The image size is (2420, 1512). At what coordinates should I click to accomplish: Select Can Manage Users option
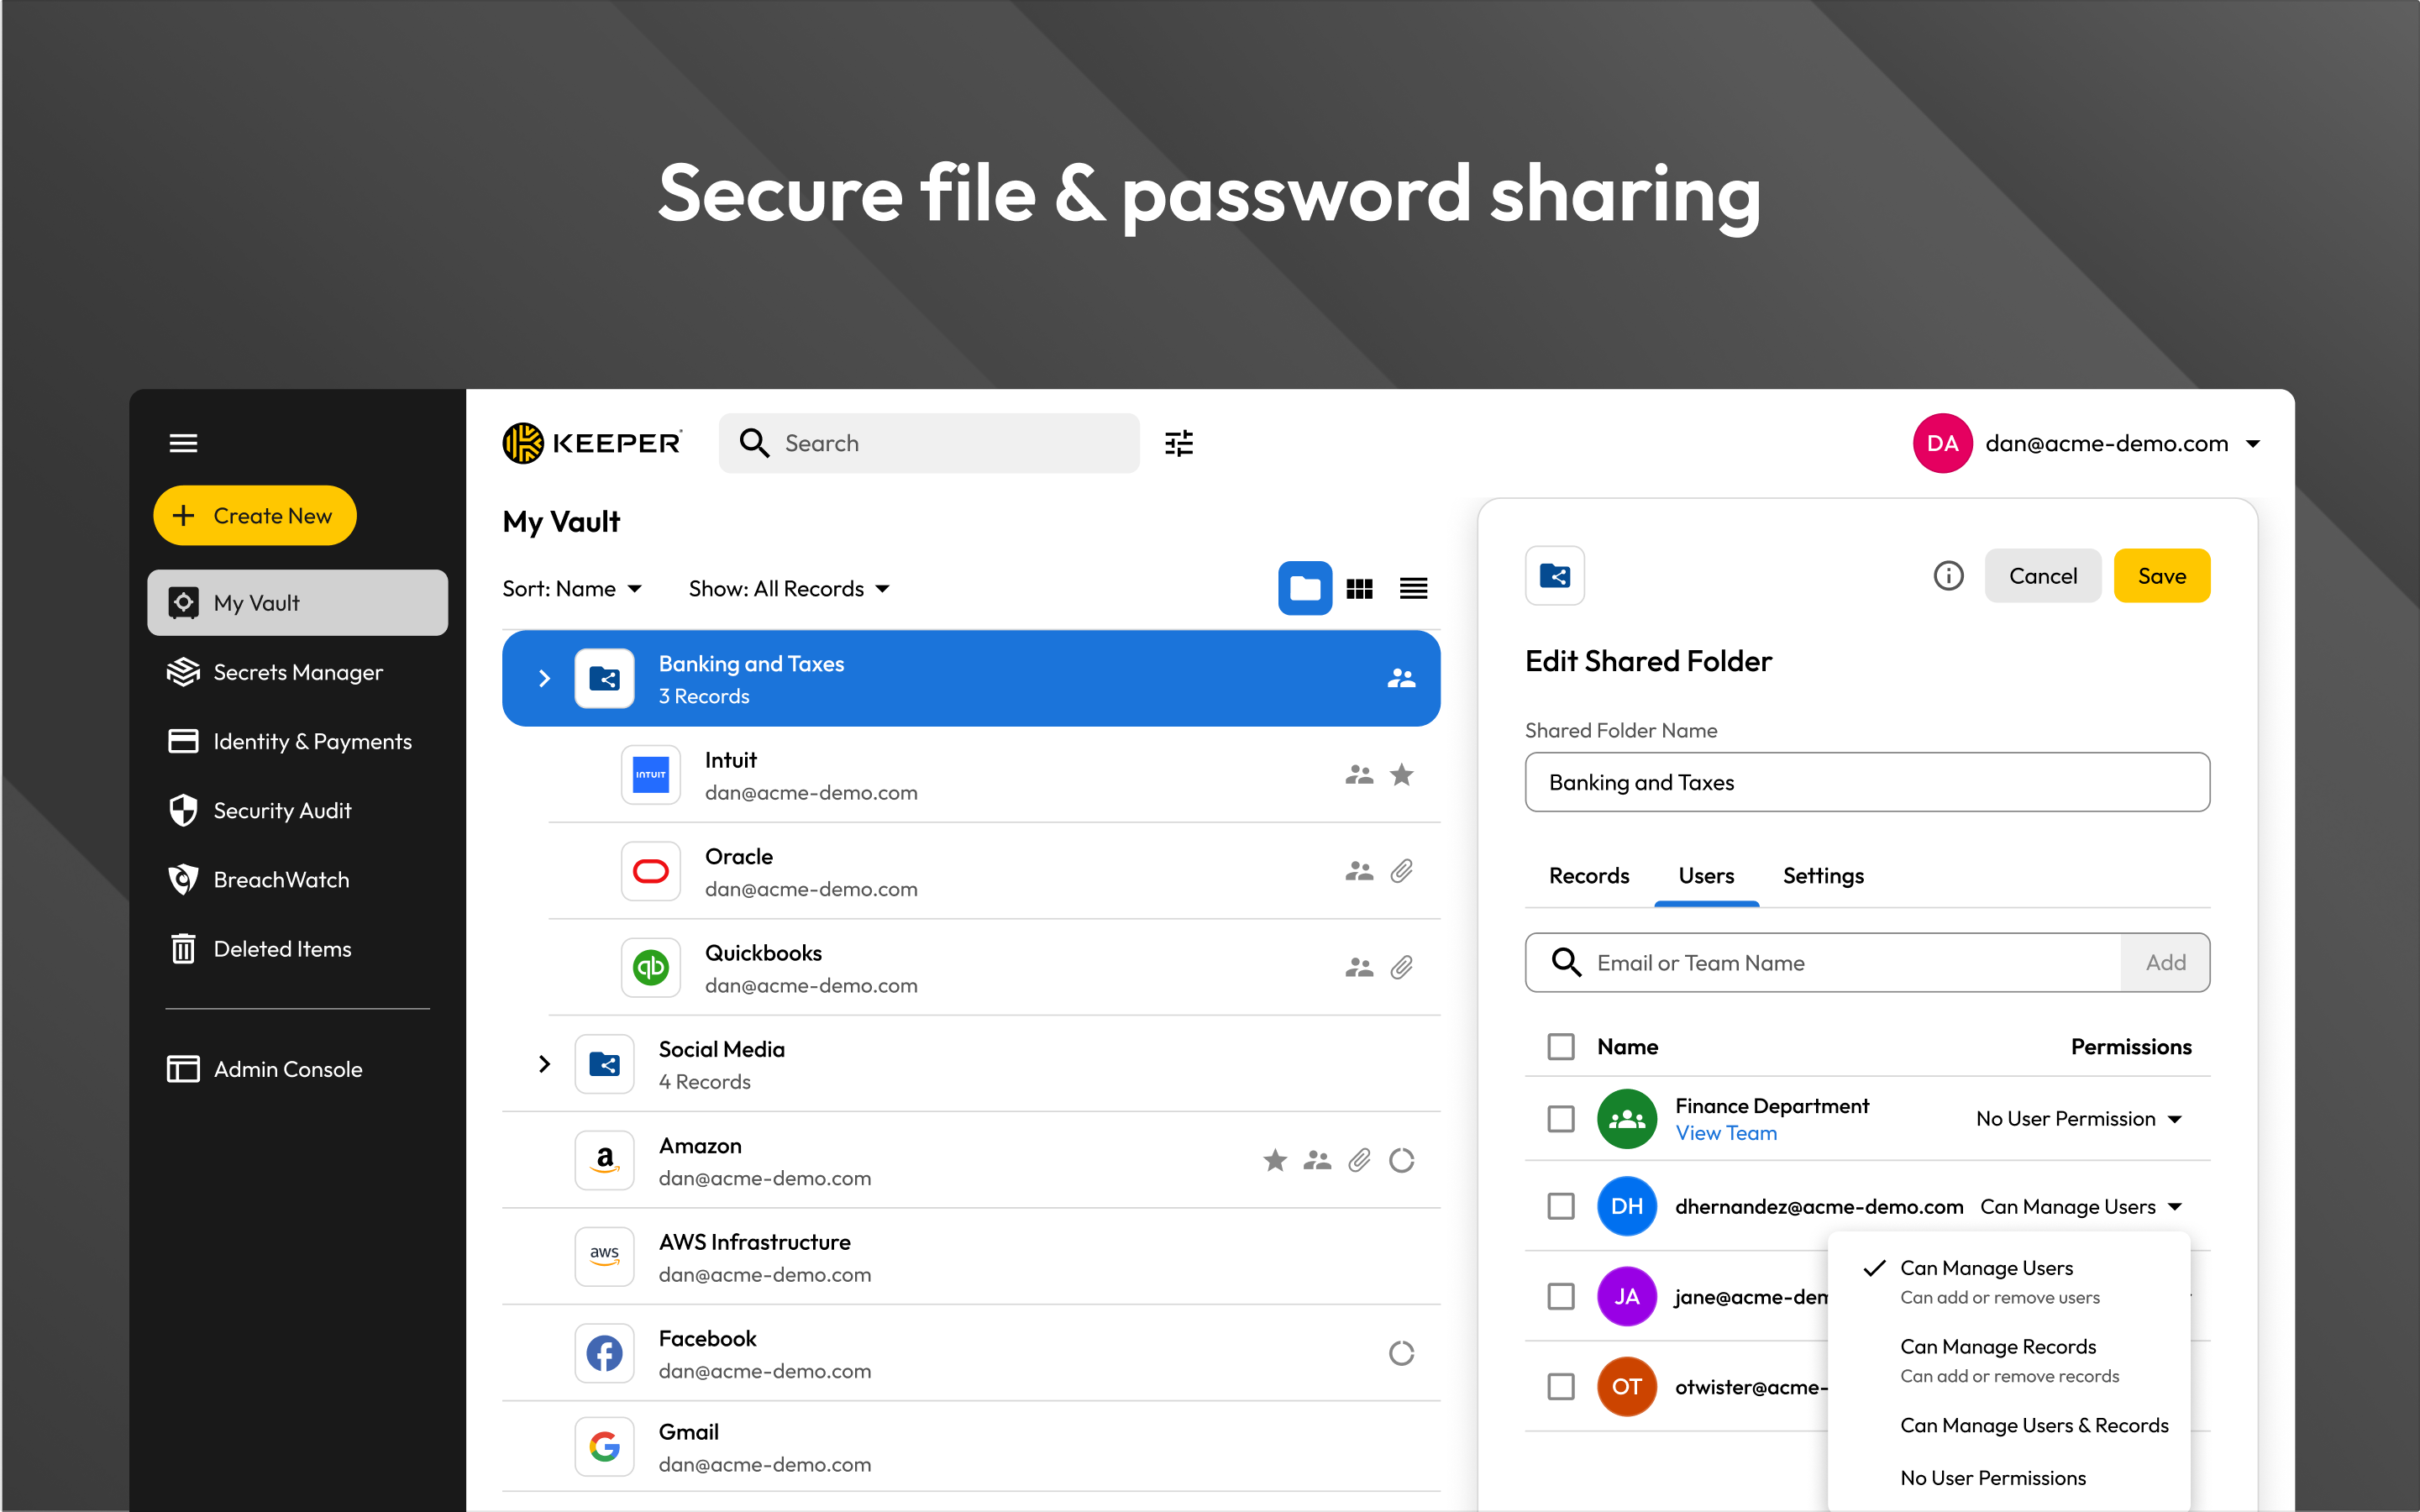click(x=2008, y=1281)
